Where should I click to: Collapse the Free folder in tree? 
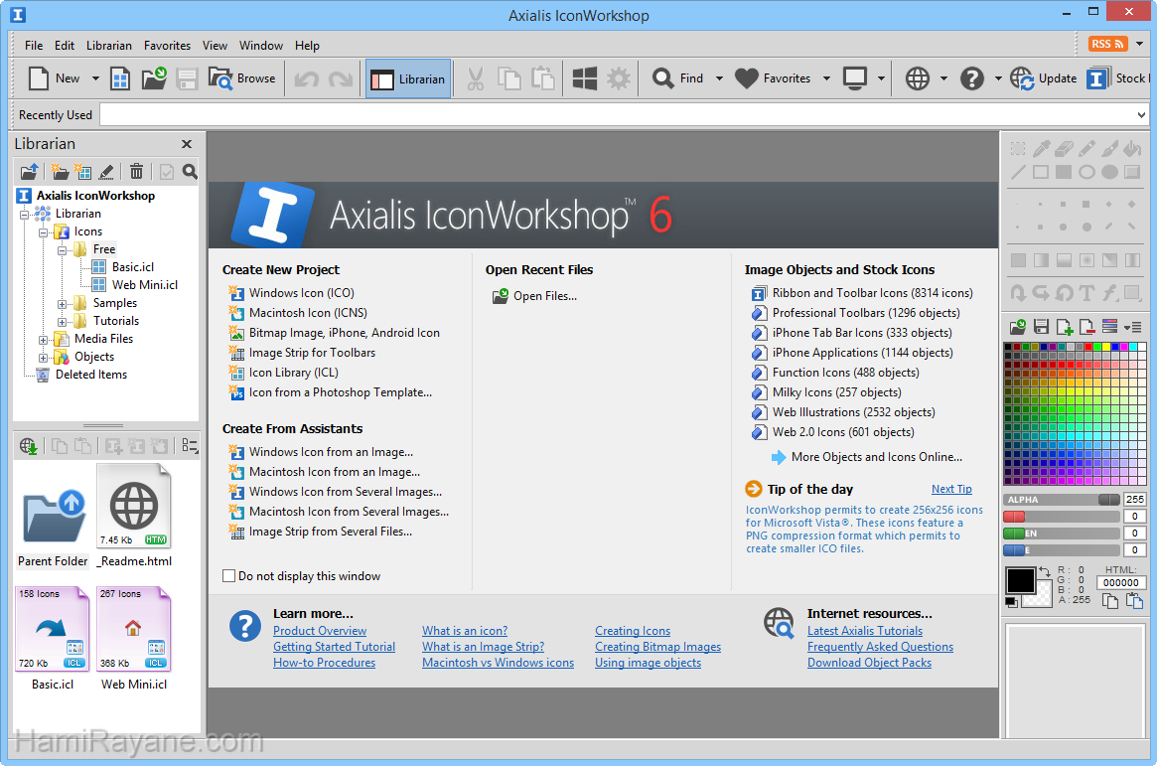(x=62, y=249)
